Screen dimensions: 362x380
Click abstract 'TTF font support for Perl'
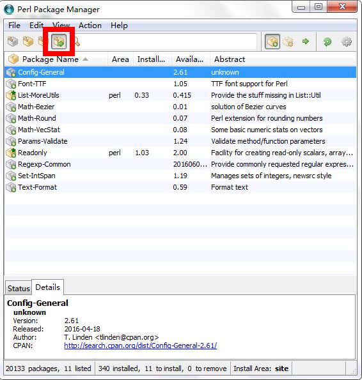249,84
